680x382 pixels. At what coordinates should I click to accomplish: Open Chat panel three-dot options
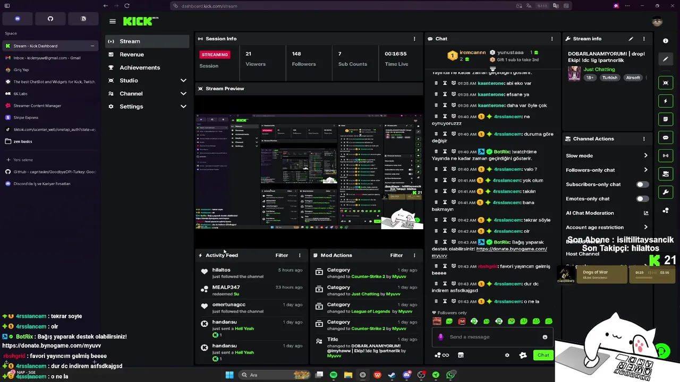point(552,39)
